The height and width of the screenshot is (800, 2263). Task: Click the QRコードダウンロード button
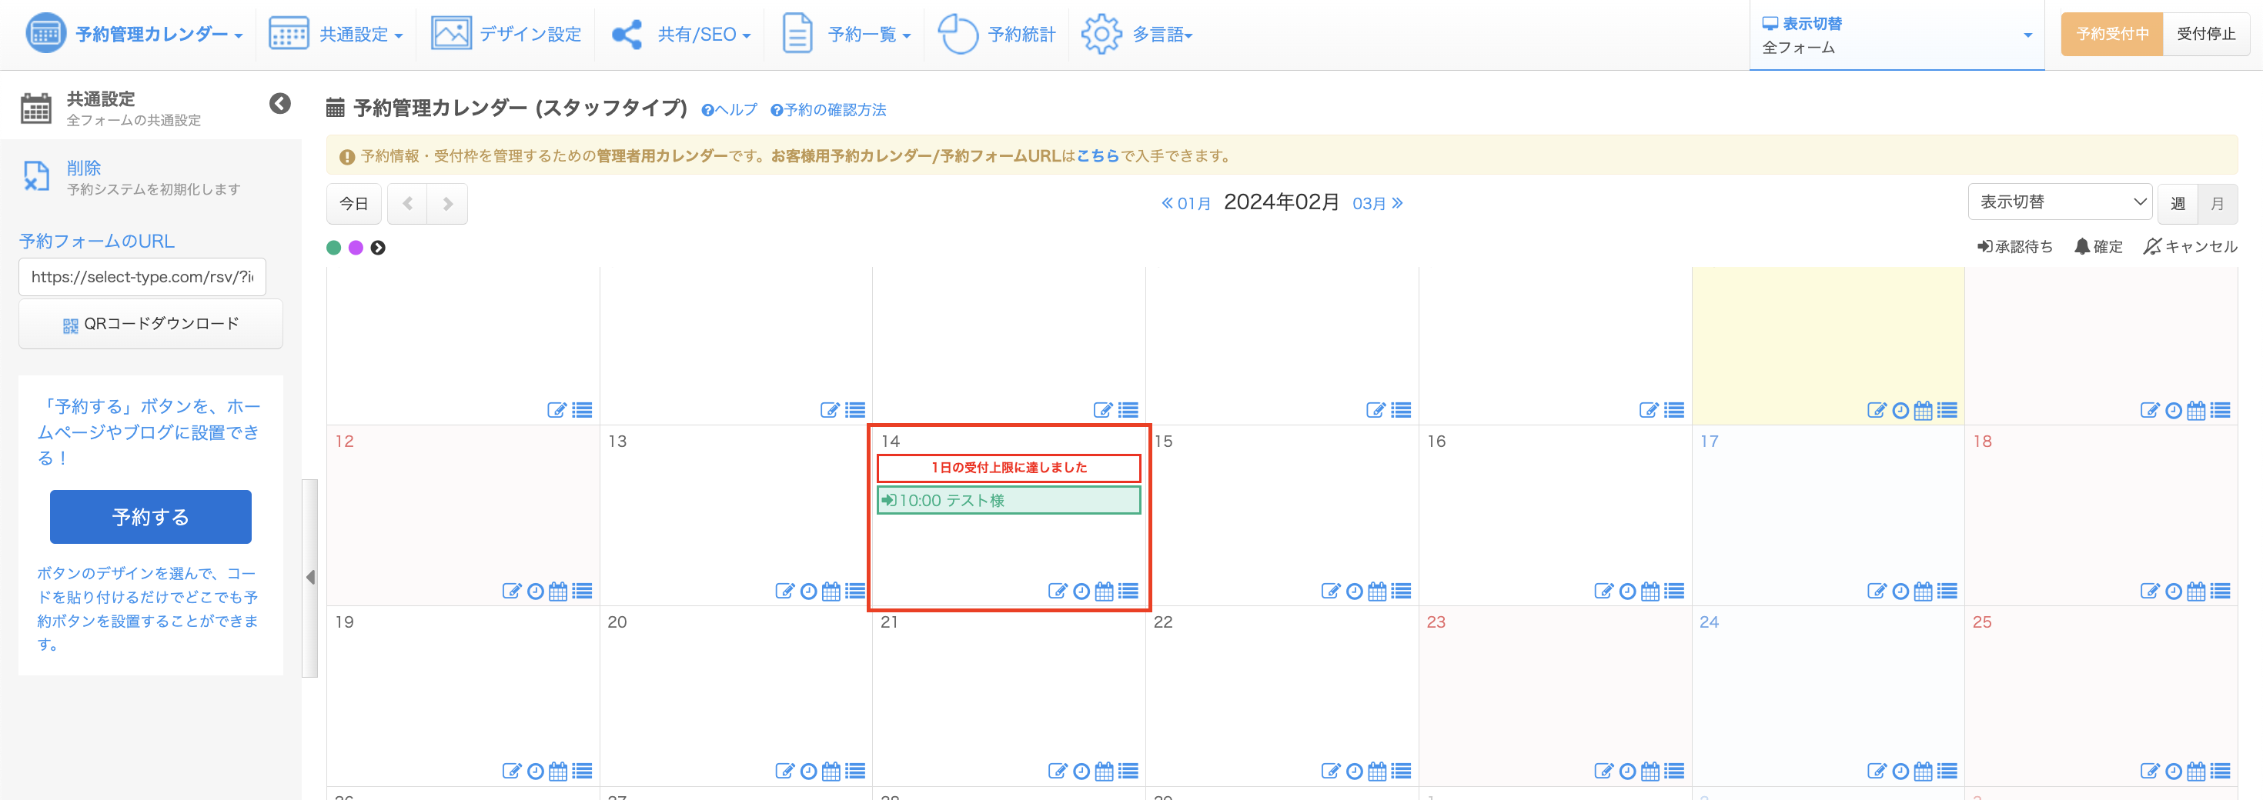pos(150,324)
